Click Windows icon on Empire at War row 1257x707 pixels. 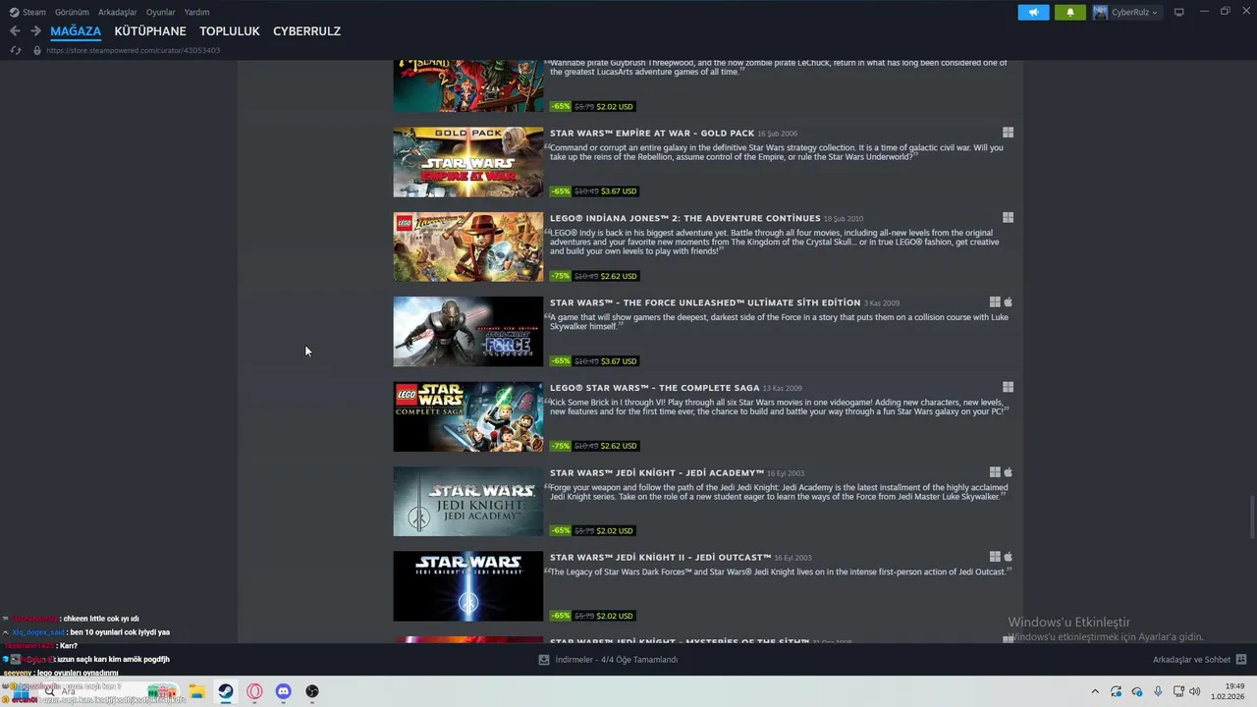tap(1008, 133)
